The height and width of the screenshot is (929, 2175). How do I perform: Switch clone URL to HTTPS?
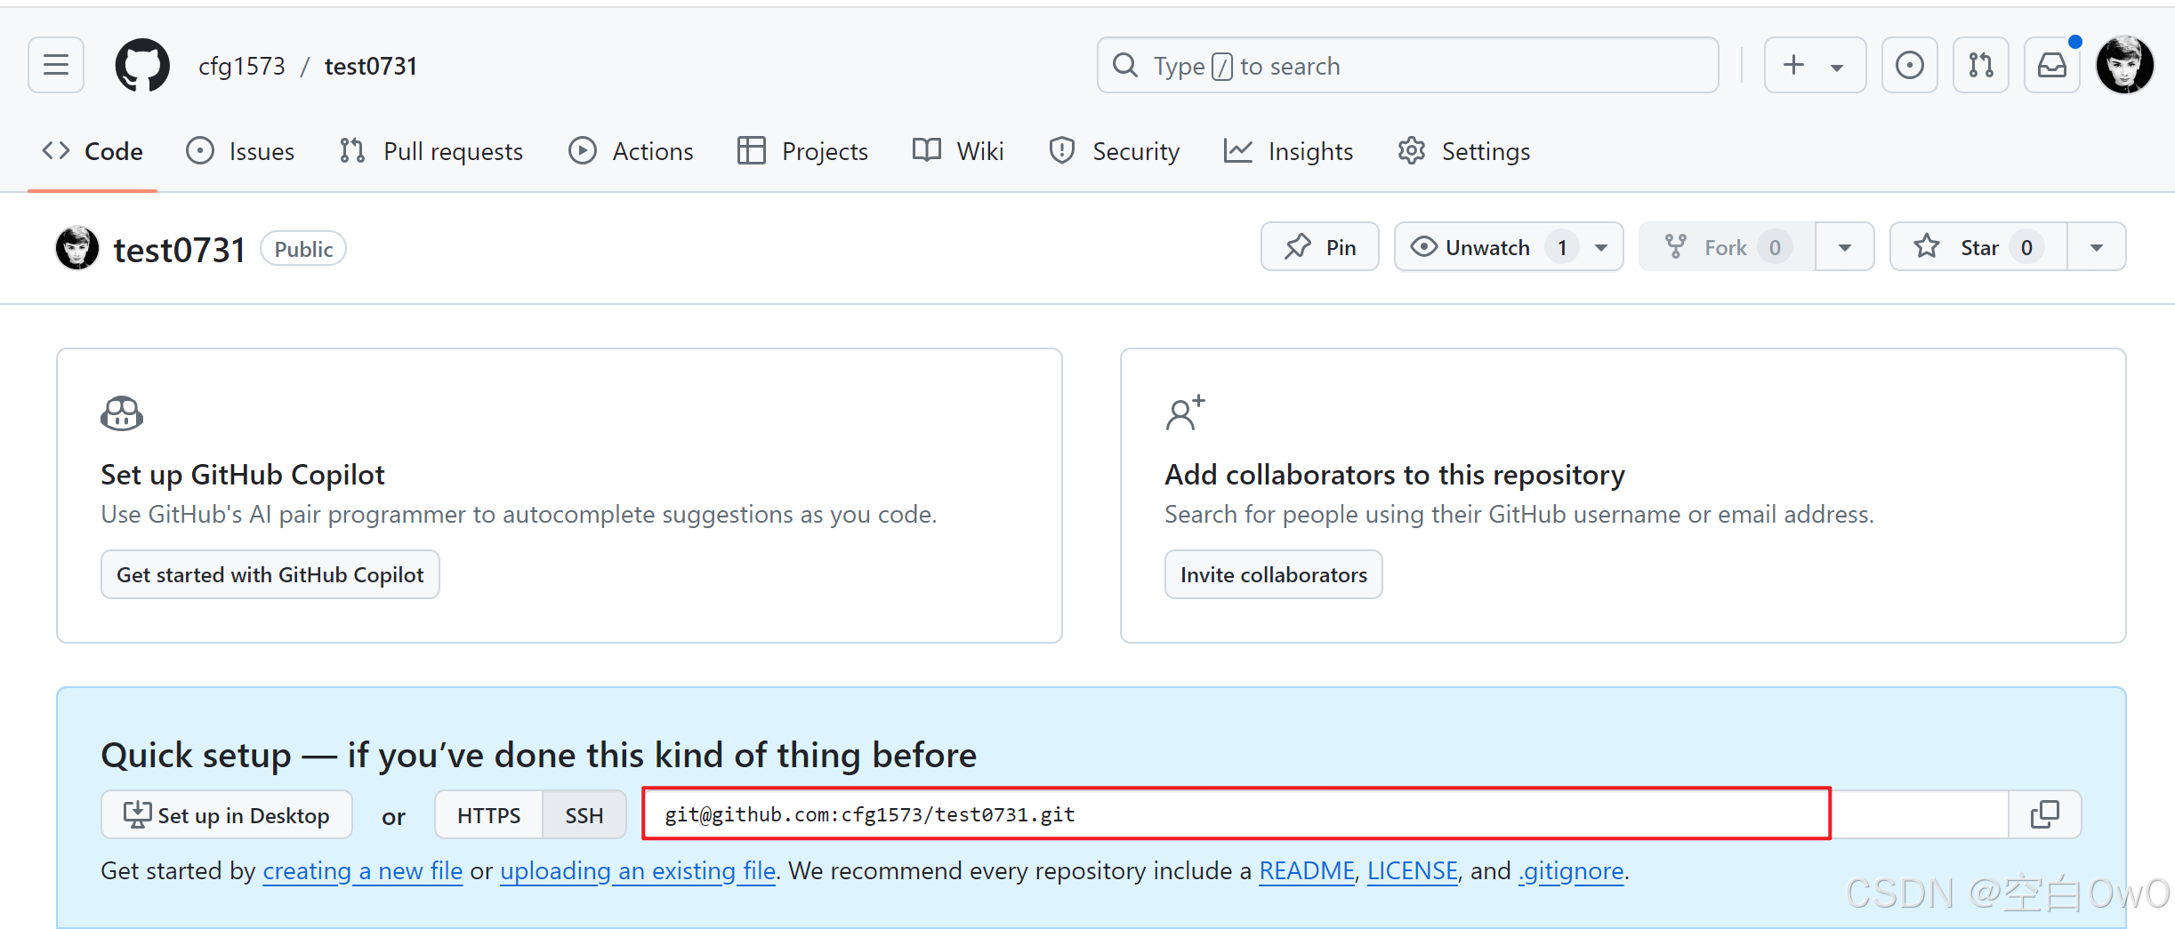(x=487, y=814)
